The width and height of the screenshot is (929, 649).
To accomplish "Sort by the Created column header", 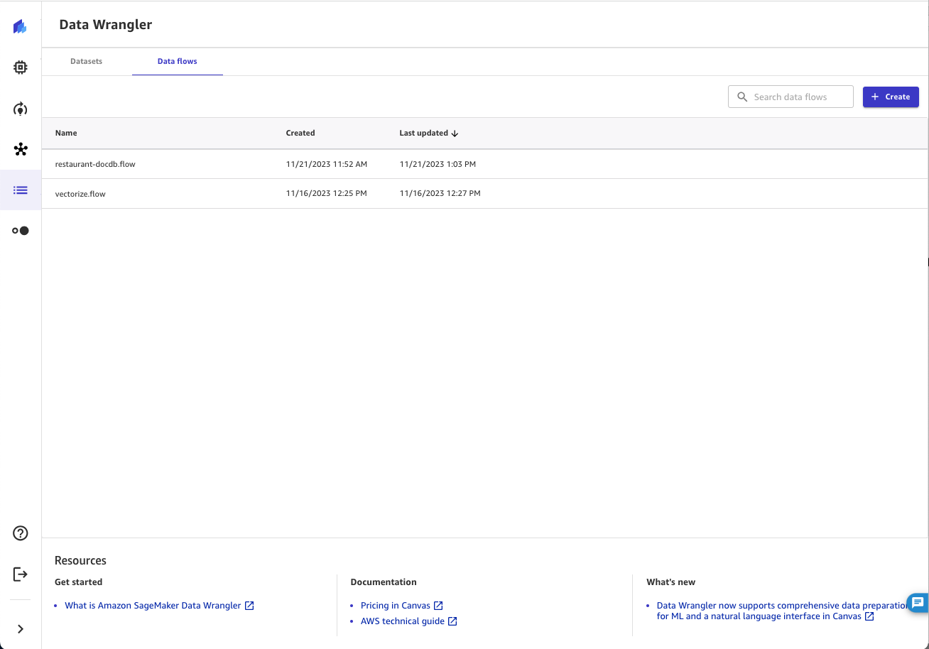I will [x=300, y=133].
